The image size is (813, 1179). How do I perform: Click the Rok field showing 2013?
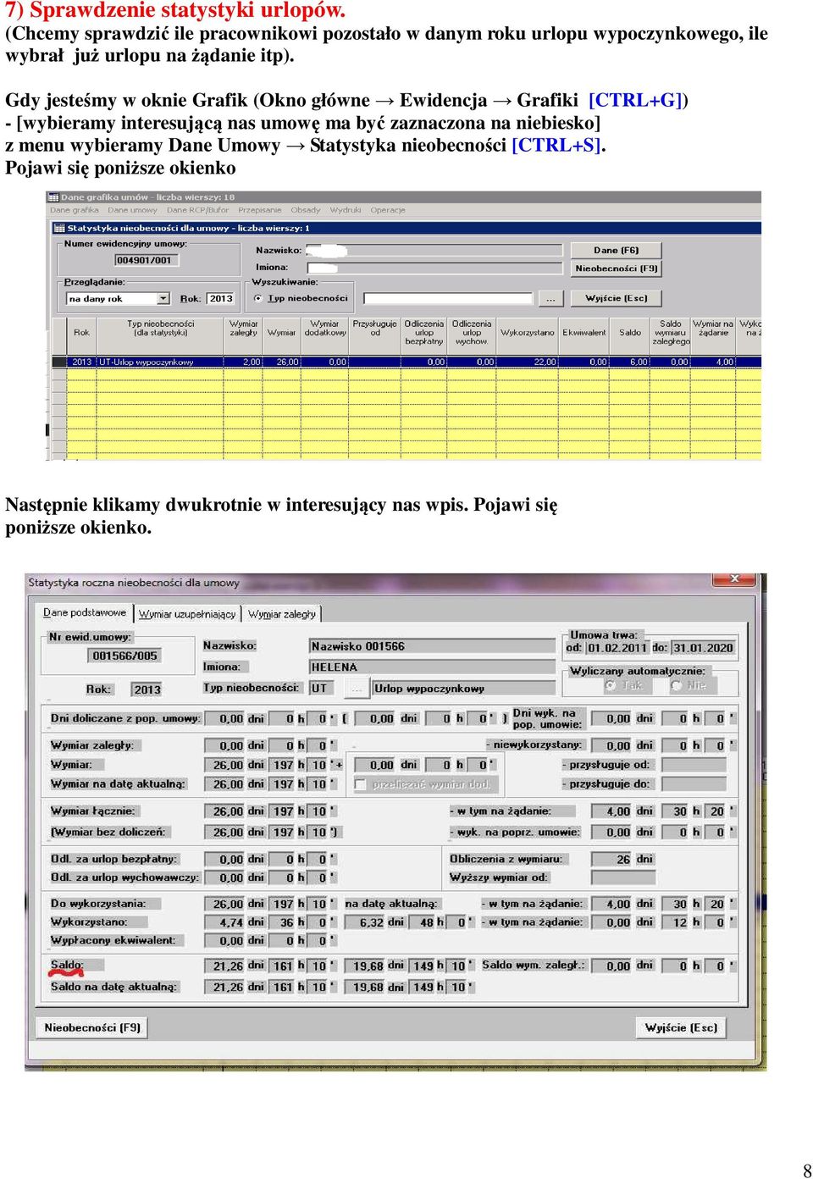pos(221,298)
